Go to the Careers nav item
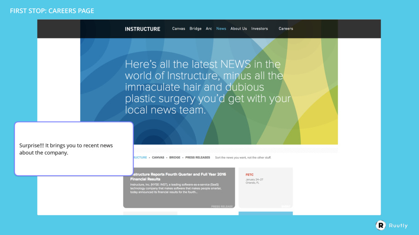The height and width of the screenshot is (235, 419). point(286,29)
